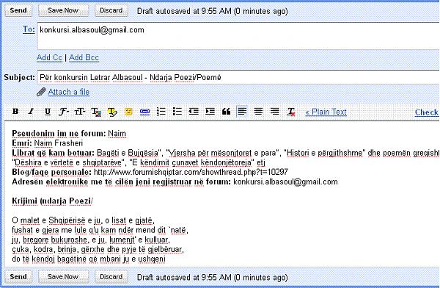The image size is (440, 288).
Task: Click the poem line starting 'ju, bregore bukuroshe'
Action: click(x=91, y=240)
